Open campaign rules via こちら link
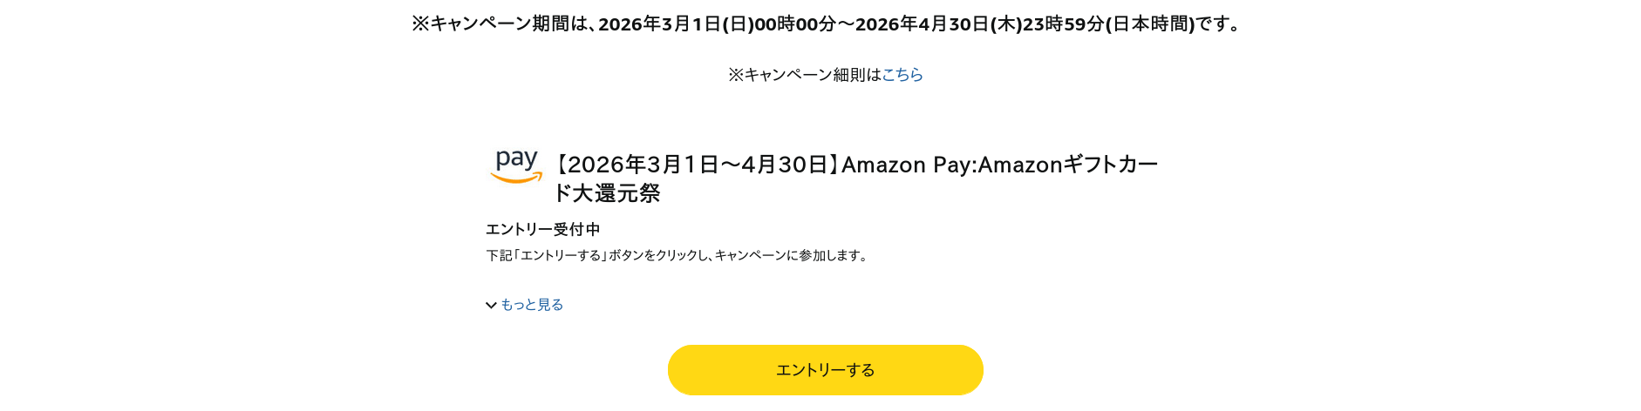The image size is (1641, 411). pyautogui.click(x=902, y=75)
